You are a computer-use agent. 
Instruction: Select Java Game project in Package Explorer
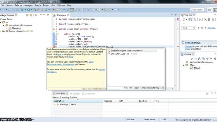click(7, 19)
